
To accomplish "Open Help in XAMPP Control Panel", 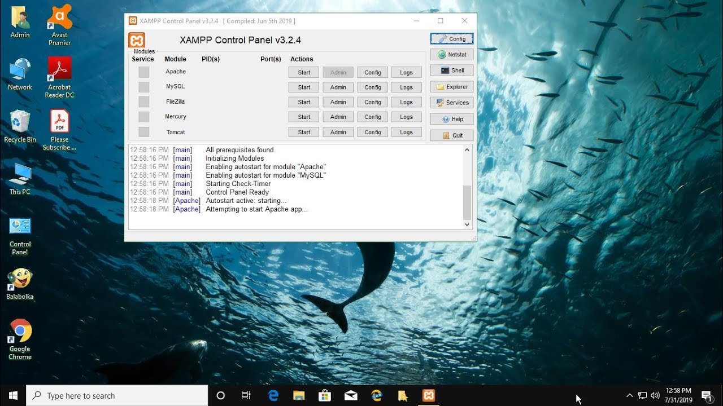I will (452, 119).
